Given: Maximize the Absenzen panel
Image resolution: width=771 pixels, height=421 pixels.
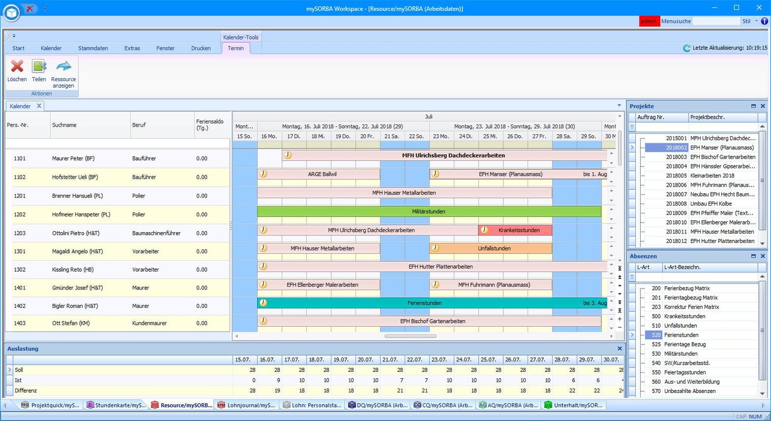Looking at the screenshot, I should tap(753, 256).
